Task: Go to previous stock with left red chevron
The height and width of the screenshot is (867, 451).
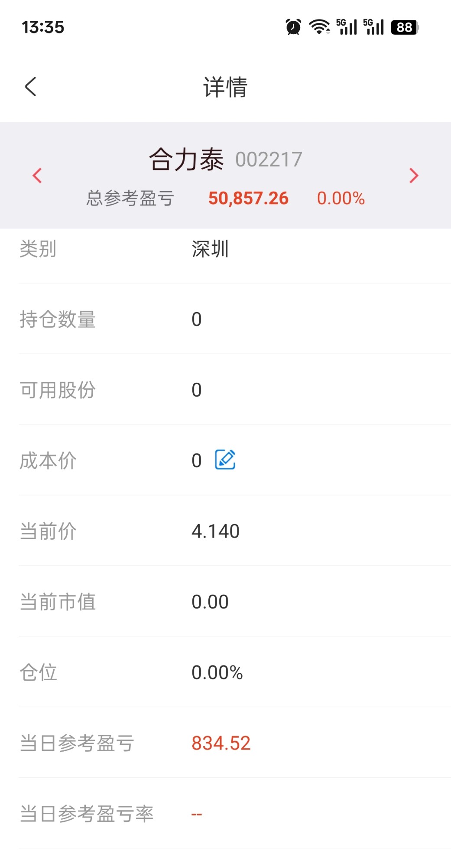Action: click(x=37, y=176)
